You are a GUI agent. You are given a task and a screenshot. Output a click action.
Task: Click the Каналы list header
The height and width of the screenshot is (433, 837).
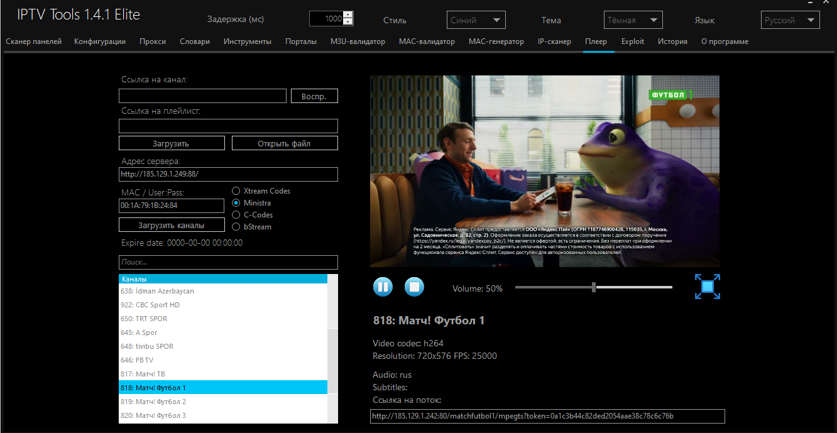click(x=223, y=279)
